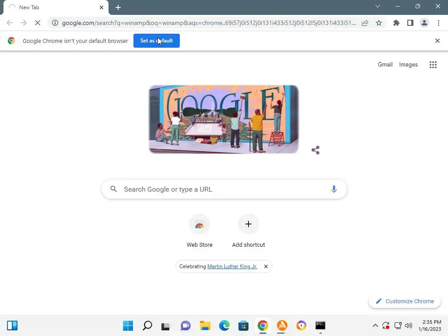Screen dimensions: 448x336
Task: Open volume speaker tray icon
Action: (x=409, y=325)
